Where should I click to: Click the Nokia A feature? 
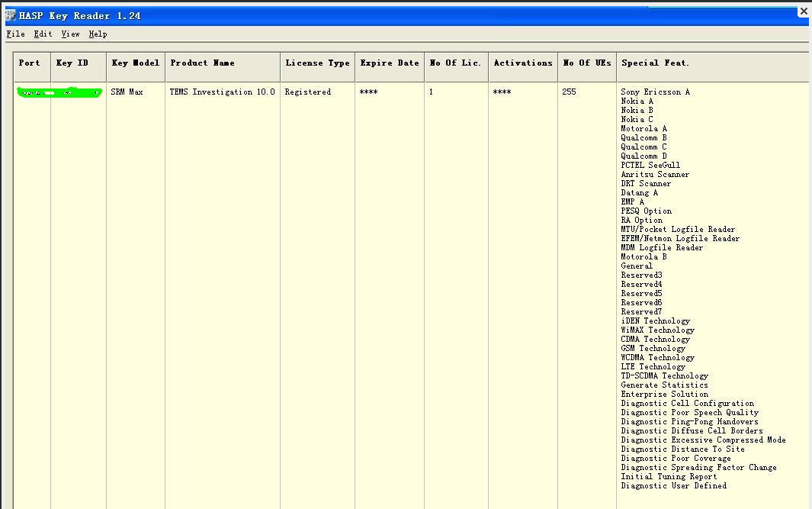click(x=637, y=101)
